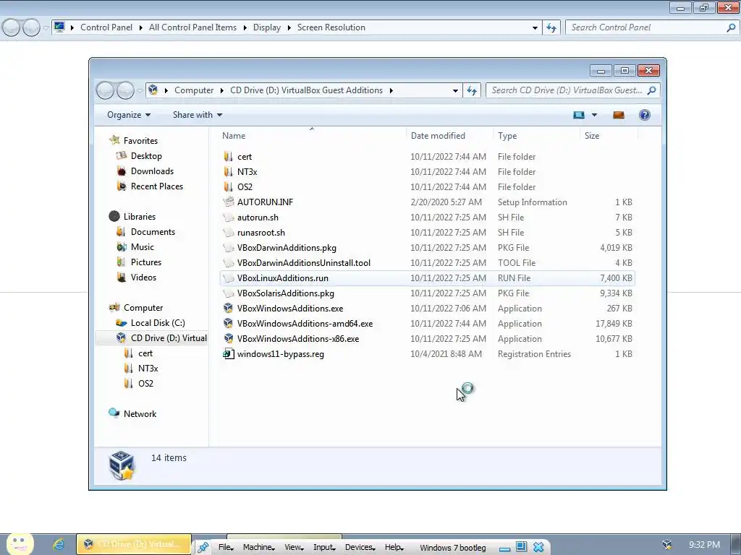Open Help icon in Explorer toolbar
The height and width of the screenshot is (555, 741).
pyautogui.click(x=644, y=115)
